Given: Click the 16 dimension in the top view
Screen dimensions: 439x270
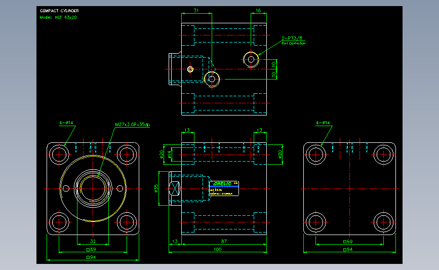Looking at the screenshot, I should 258,10.
